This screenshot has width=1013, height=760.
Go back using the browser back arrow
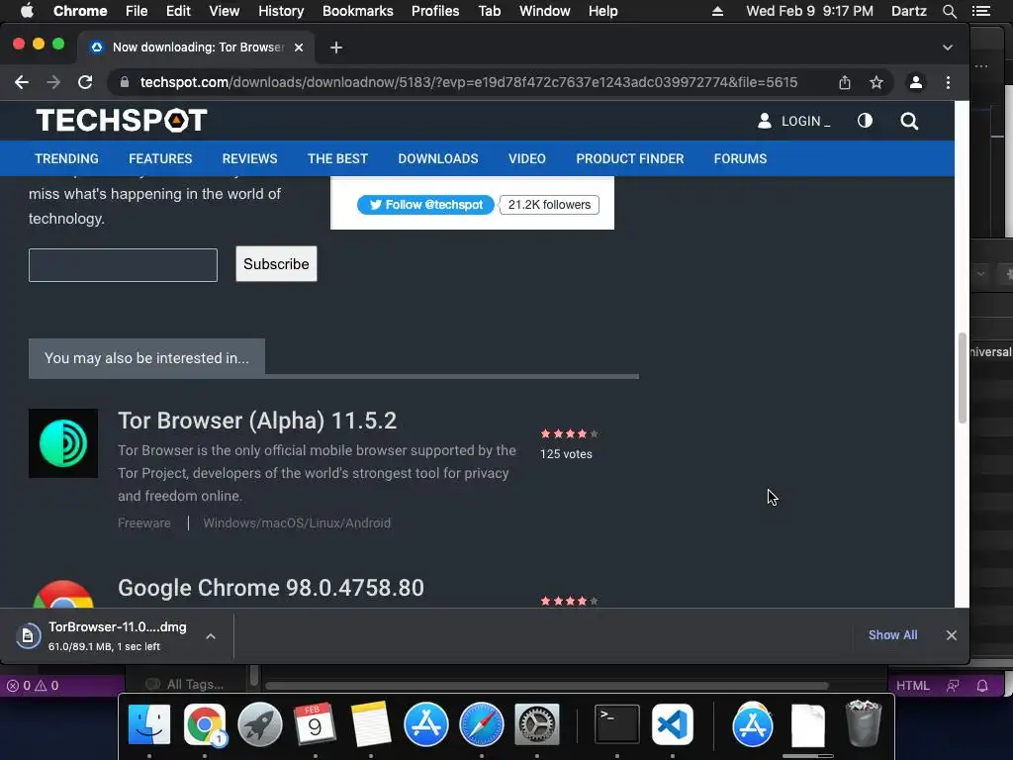click(22, 82)
